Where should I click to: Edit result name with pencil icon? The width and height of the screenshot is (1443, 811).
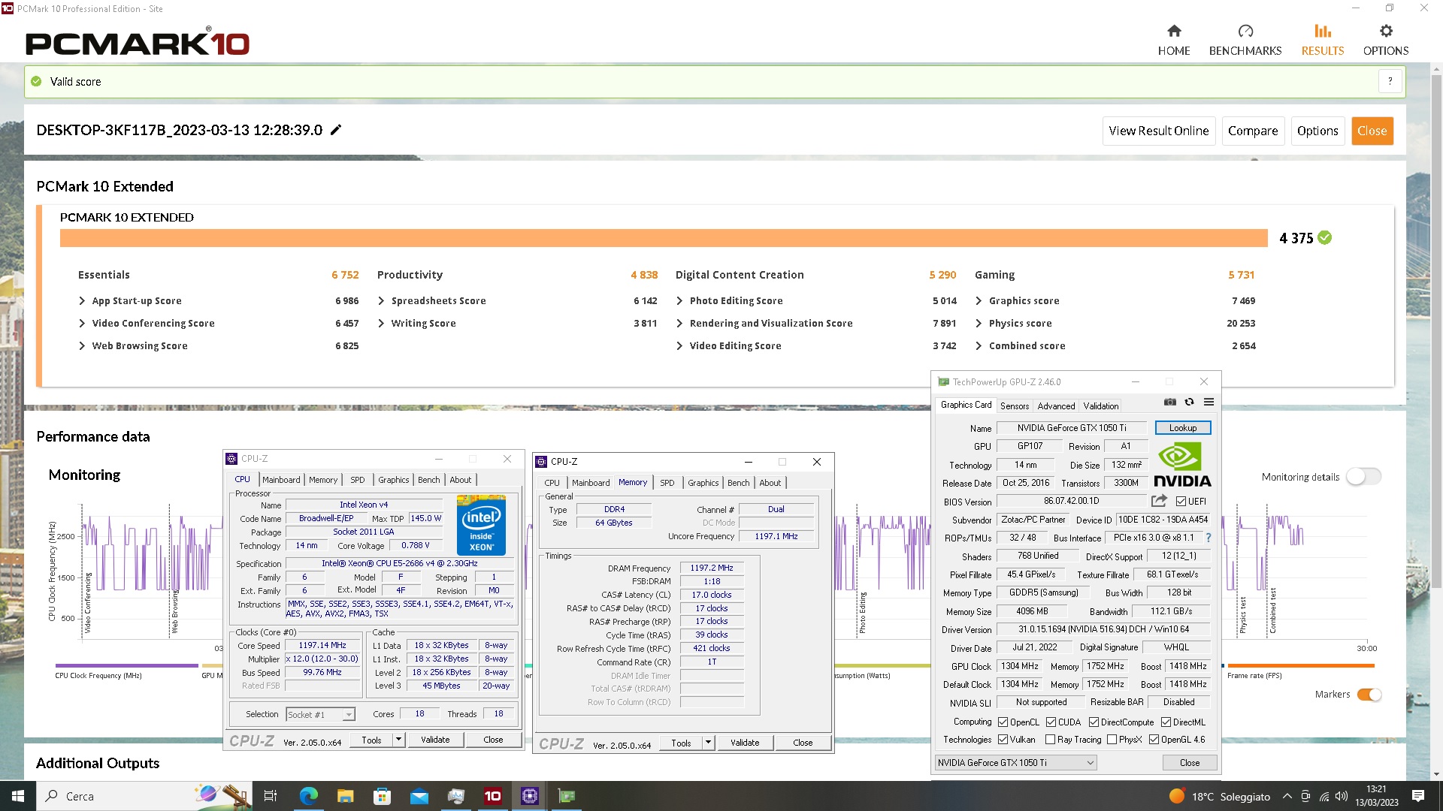[336, 130]
